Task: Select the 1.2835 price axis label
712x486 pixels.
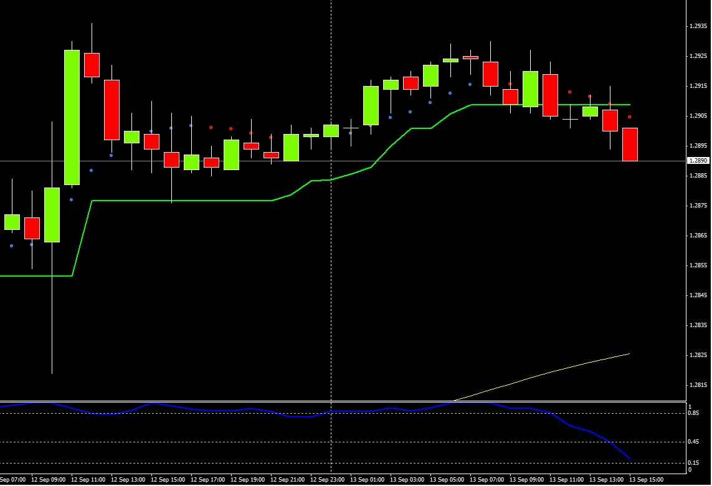Action: pyautogui.click(x=698, y=325)
